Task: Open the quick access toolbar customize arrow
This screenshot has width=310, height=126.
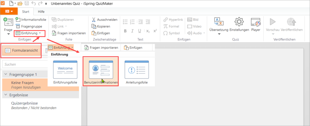Action: [46, 4]
